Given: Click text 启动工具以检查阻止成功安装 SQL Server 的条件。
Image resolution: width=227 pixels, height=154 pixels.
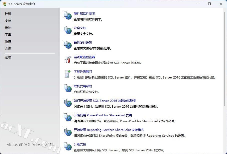Looking at the screenshot, I should click(108, 63).
